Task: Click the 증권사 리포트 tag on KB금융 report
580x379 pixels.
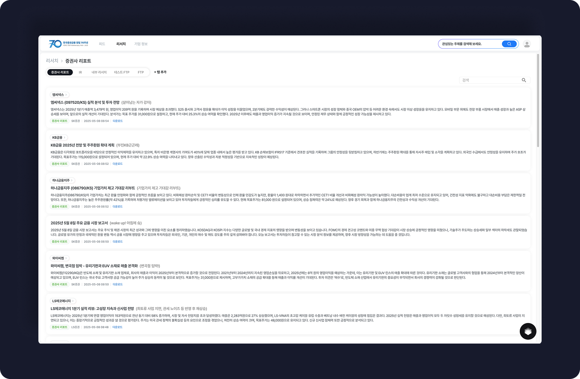Action: [59, 163]
